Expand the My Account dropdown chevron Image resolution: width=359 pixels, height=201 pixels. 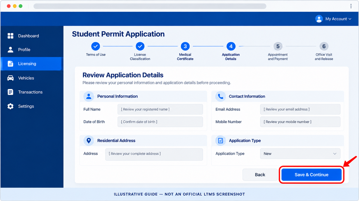350,19
